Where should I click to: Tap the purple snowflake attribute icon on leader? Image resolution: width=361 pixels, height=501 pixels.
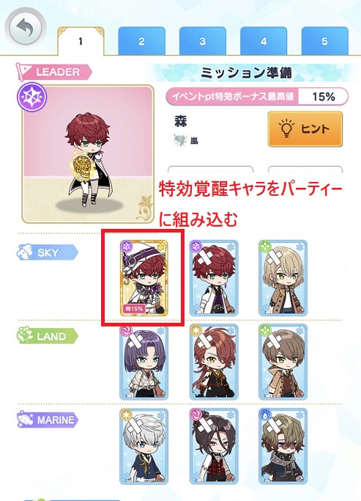click(32, 97)
